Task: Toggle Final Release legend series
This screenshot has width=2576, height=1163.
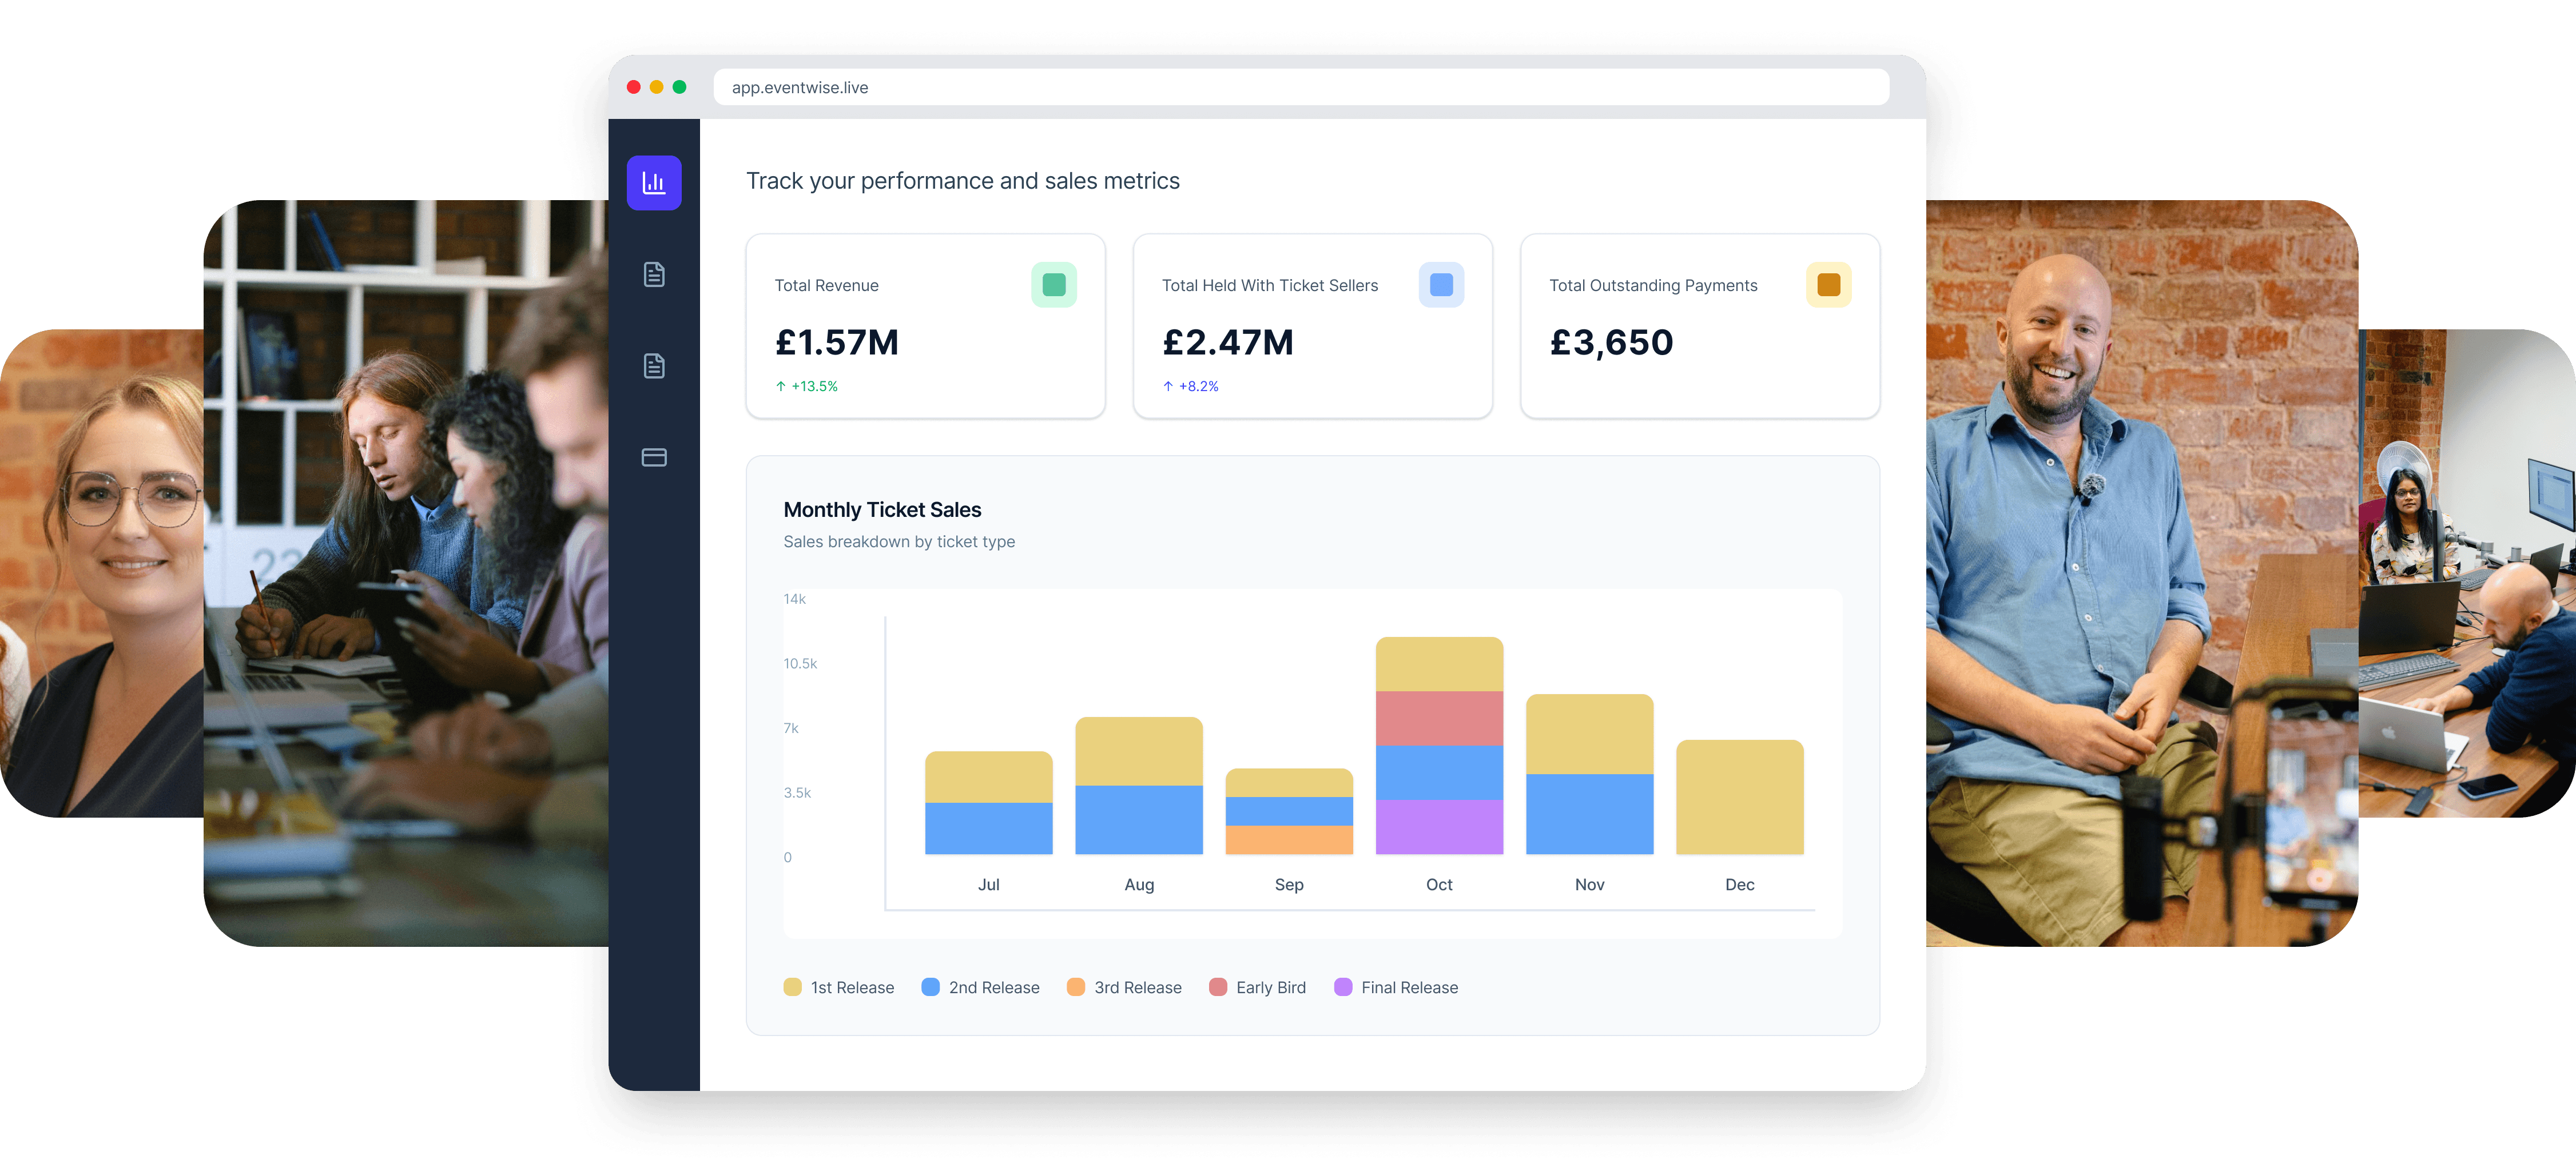Action: pos(1396,987)
